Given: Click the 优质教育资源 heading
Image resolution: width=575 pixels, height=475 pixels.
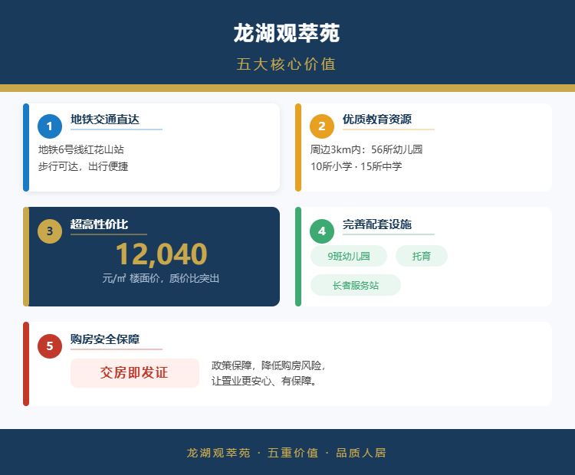Looking at the screenshot, I should point(377,120).
